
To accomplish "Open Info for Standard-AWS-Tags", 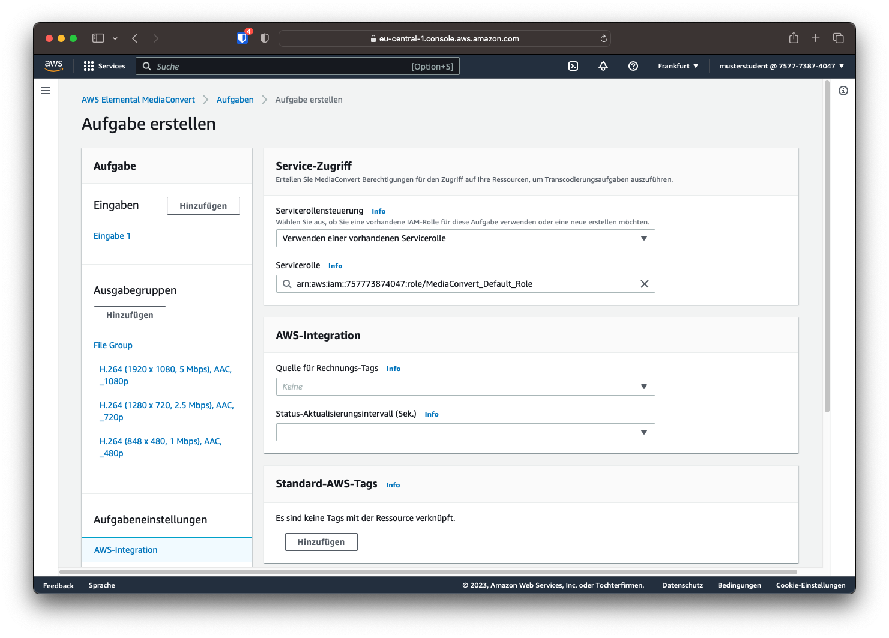I will pos(393,485).
